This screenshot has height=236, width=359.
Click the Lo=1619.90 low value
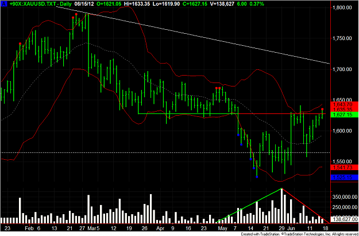click(165, 3)
